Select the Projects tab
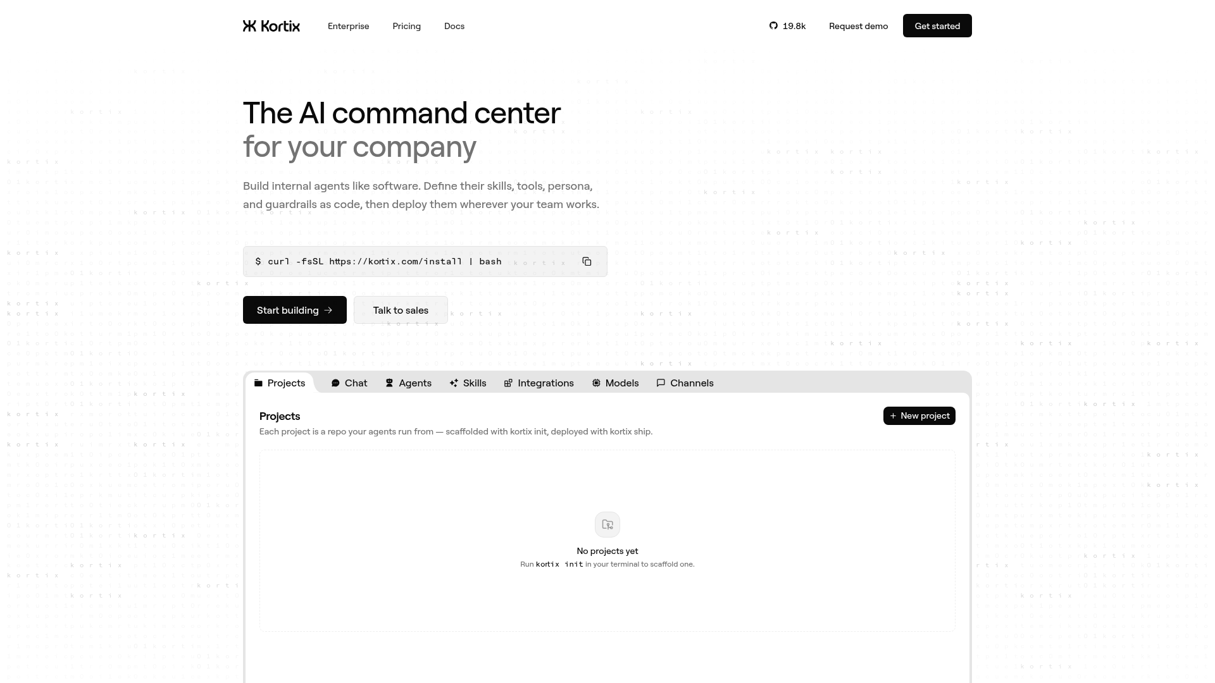The image size is (1215, 683). 280,383
